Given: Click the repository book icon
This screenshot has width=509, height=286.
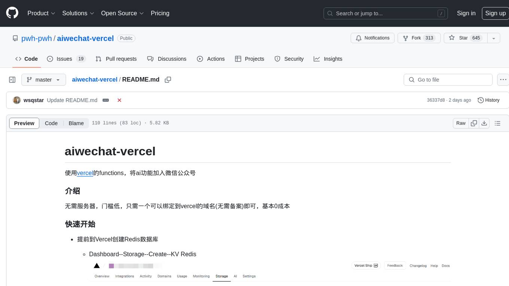Looking at the screenshot, I should 15,38.
